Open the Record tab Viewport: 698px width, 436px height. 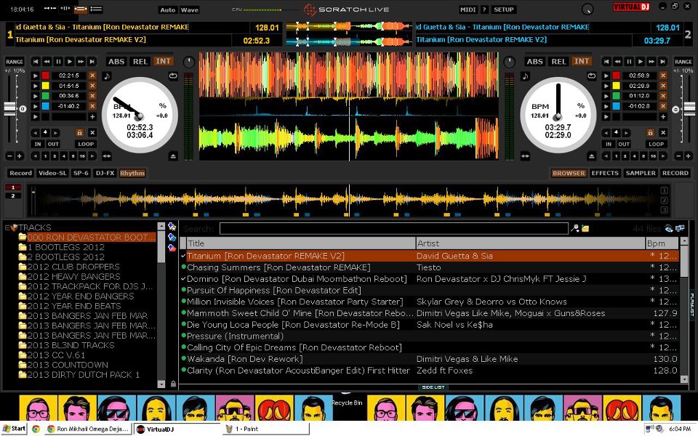coord(21,173)
